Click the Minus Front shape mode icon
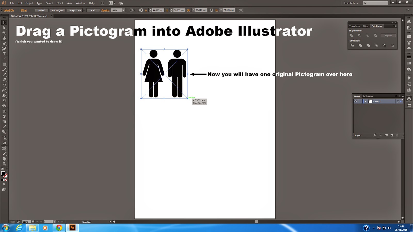This screenshot has height=232, width=413. (359, 35)
